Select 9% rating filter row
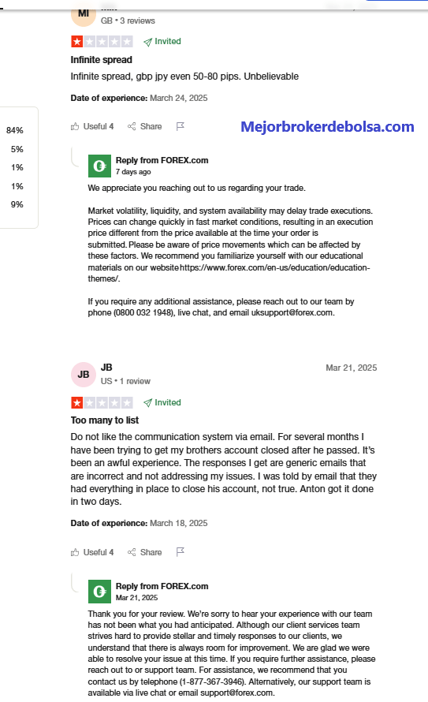This screenshot has width=428, height=702. (x=17, y=204)
